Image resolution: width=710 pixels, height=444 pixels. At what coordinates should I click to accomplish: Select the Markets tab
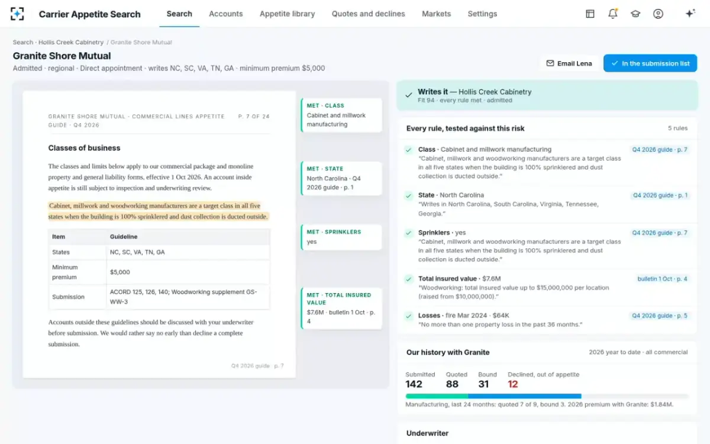[437, 14]
